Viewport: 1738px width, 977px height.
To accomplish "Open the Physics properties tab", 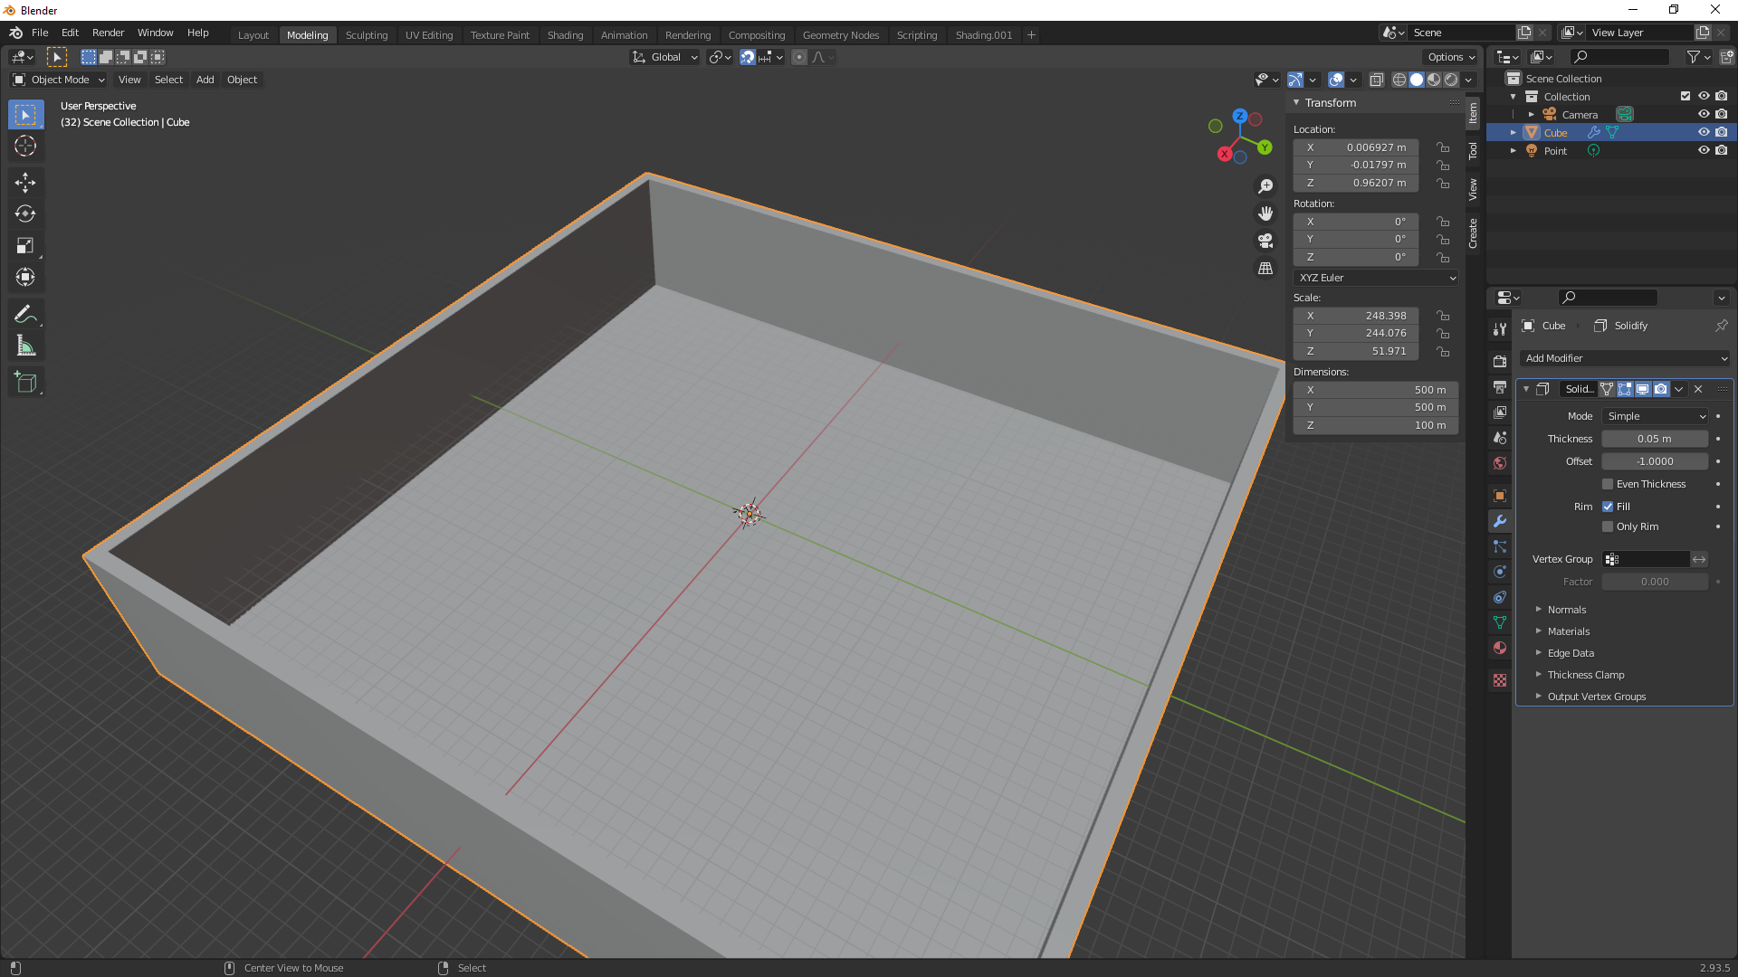I will tap(1500, 572).
